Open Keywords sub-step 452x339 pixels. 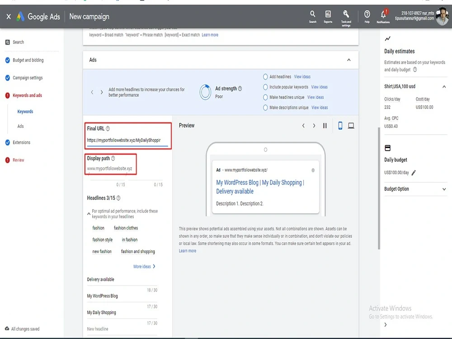point(25,112)
